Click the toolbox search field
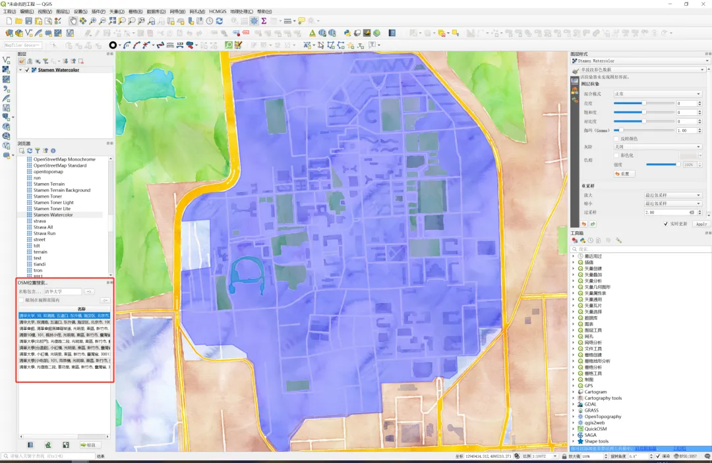 [640, 249]
